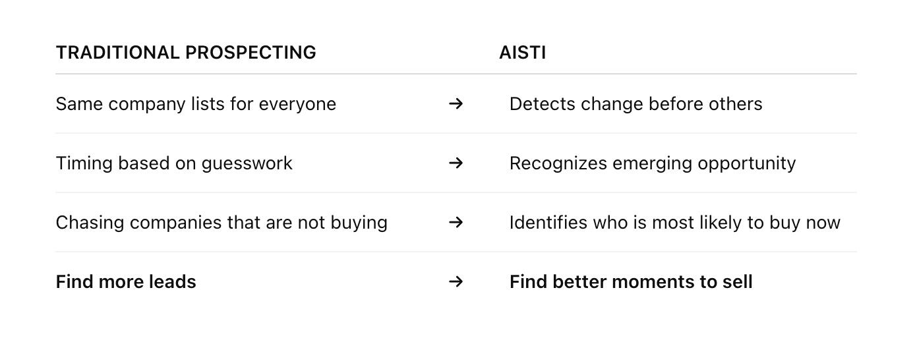Select the 'Timing based on guesswork' cell
Image resolution: width=915 pixels, height=344 pixels.
click(174, 163)
